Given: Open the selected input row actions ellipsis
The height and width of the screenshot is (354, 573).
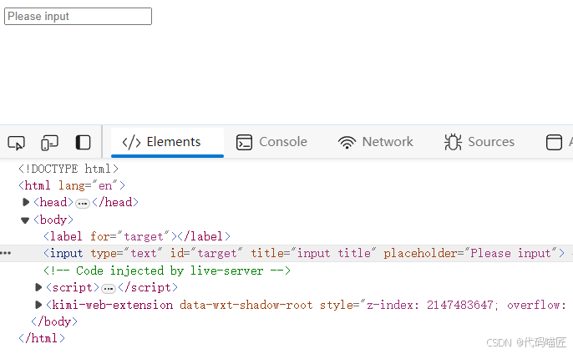Looking at the screenshot, I should 6,253.
